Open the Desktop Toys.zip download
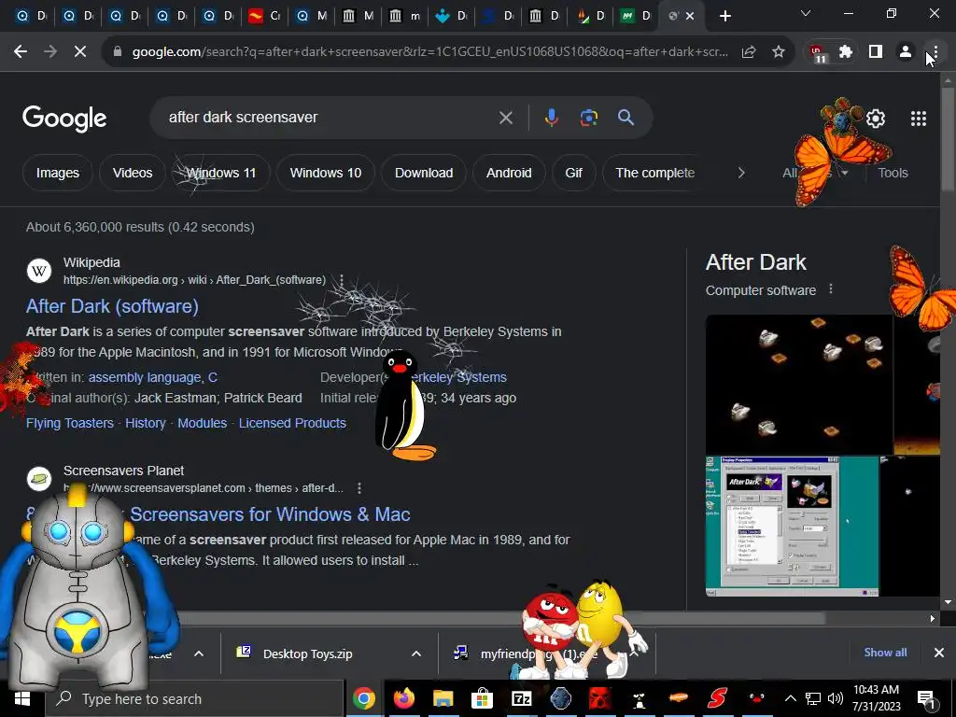The image size is (956, 717). (307, 654)
